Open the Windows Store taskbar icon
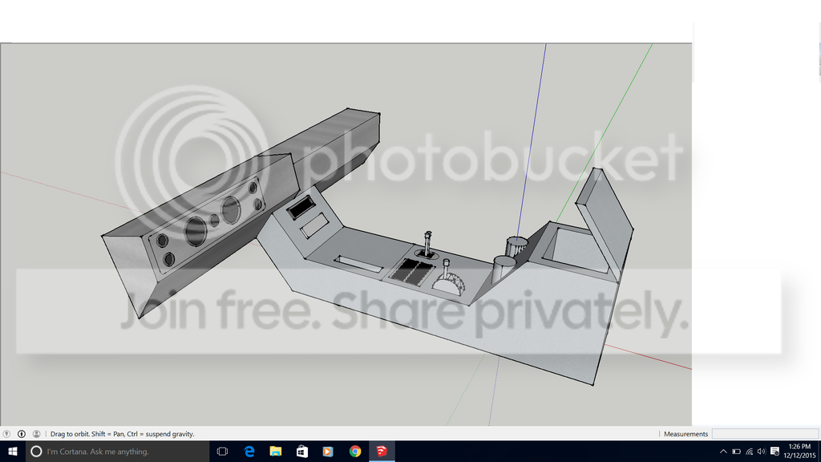 click(302, 451)
